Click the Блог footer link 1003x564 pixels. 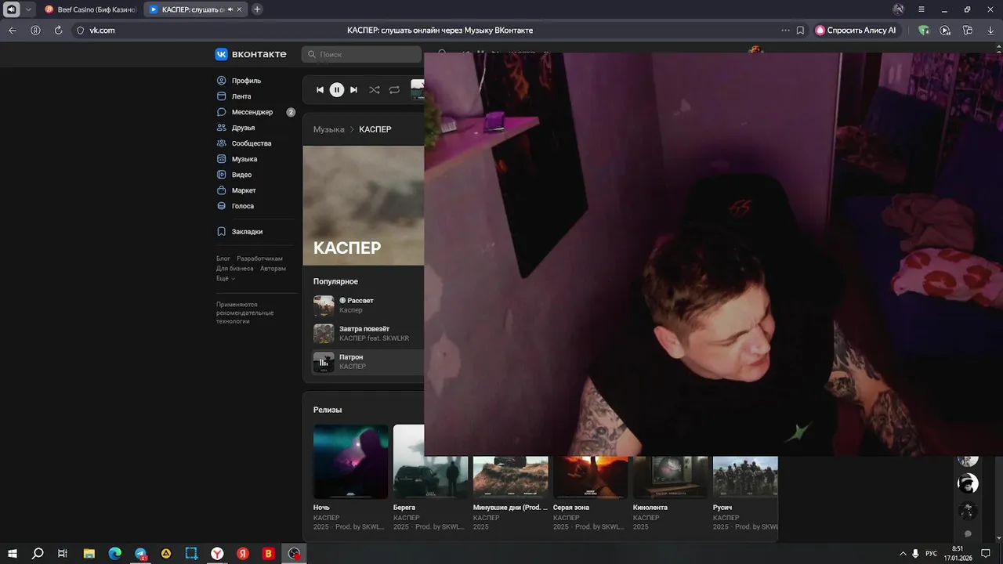coord(223,258)
